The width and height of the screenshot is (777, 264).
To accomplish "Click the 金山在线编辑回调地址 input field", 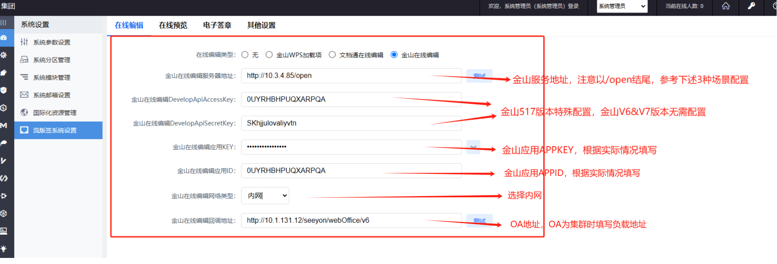I will (x=351, y=220).
